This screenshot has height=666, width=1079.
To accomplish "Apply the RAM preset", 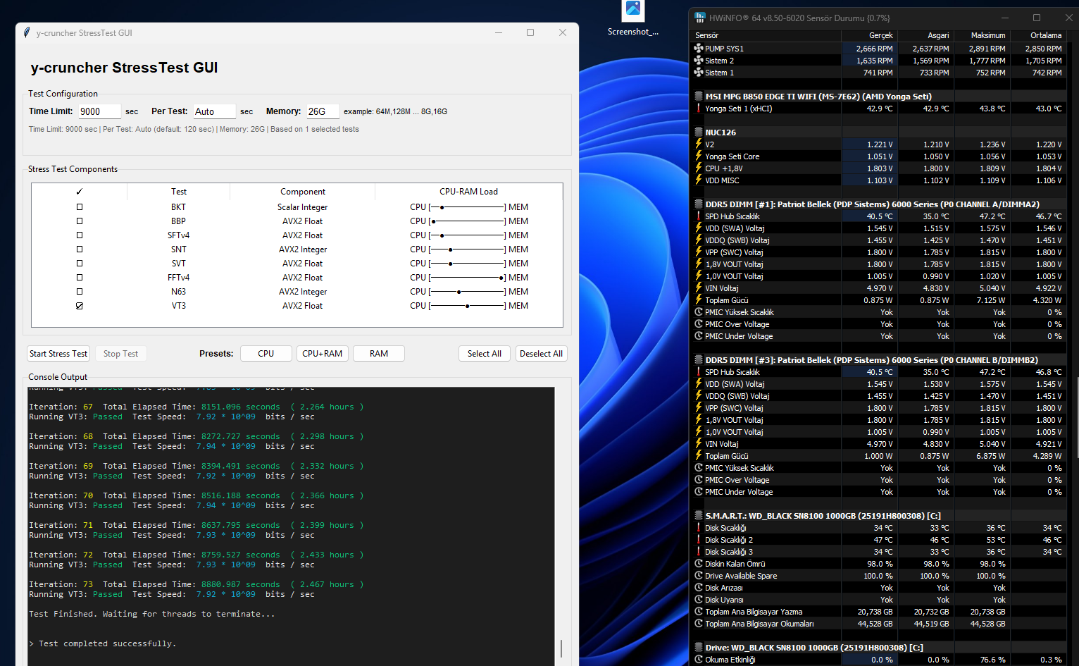I will click(379, 354).
